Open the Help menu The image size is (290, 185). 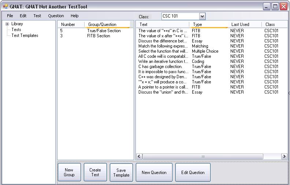pos(75,16)
